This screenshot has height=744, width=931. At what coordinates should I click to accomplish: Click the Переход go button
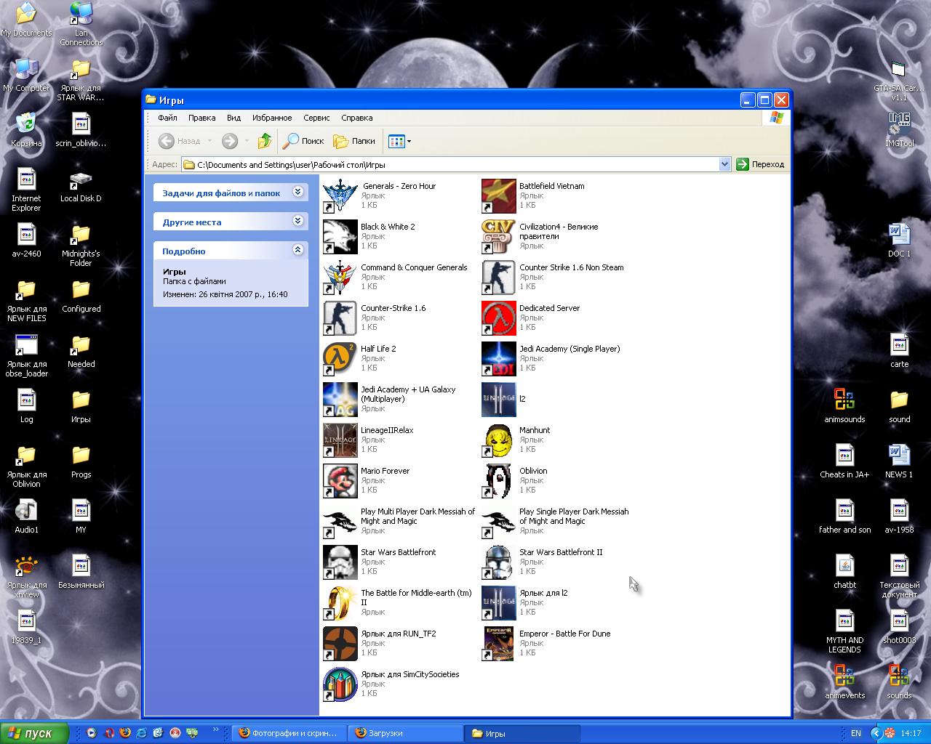click(761, 164)
